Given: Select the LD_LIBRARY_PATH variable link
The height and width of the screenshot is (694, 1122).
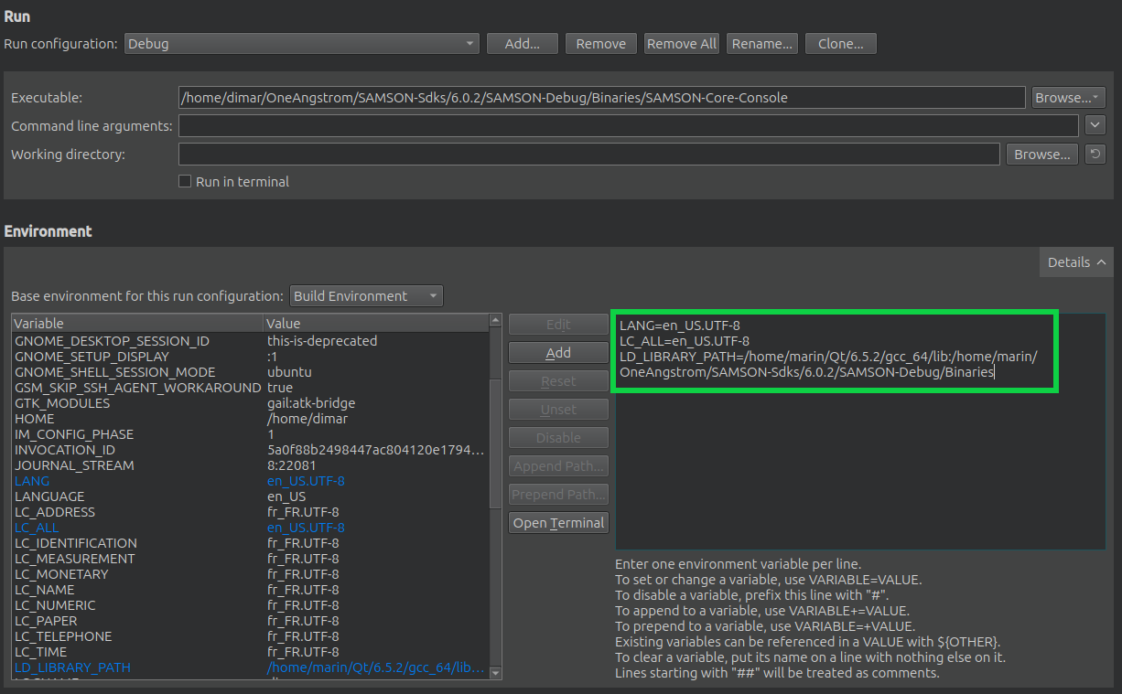Looking at the screenshot, I should pyautogui.click(x=72, y=667).
